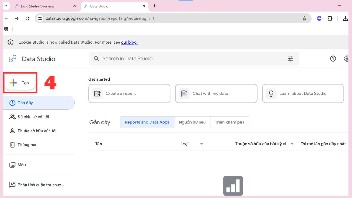Click the lightbulb Learn icon
This screenshot has width=352, height=198.
pos(271,94)
